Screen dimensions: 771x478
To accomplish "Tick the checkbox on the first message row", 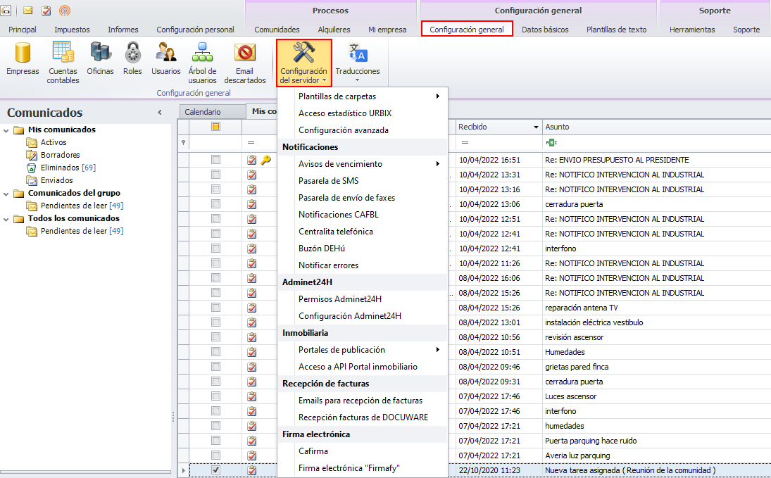I will [x=216, y=160].
